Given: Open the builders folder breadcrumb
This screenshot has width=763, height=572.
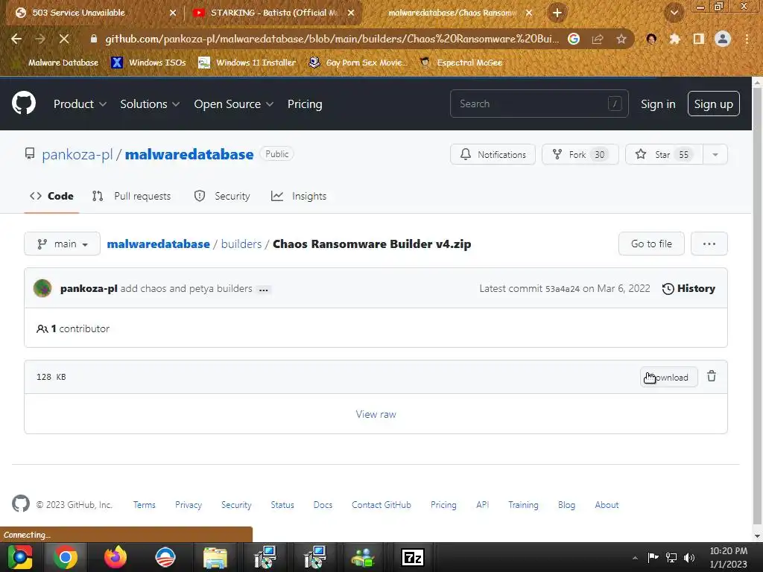Looking at the screenshot, I should [x=241, y=244].
